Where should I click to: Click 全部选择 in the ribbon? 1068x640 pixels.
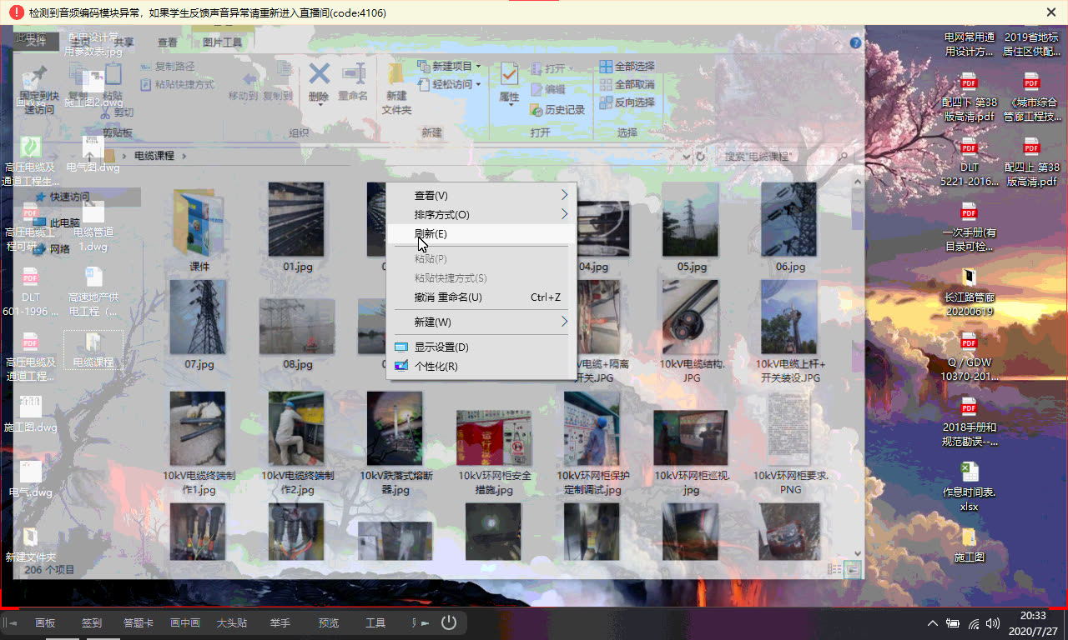coord(627,66)
